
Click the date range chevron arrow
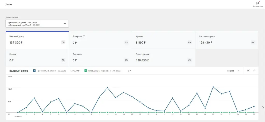[65, 24]
